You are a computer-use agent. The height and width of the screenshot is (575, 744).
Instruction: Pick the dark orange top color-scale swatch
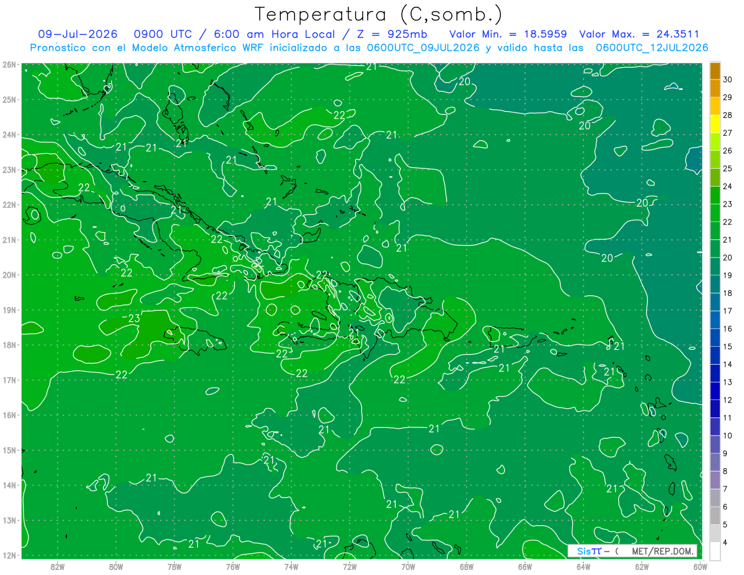(715, 71)
